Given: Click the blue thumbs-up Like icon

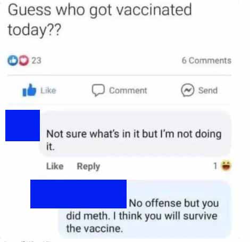Looking at the screenshot, I should (x=29, y=90).
